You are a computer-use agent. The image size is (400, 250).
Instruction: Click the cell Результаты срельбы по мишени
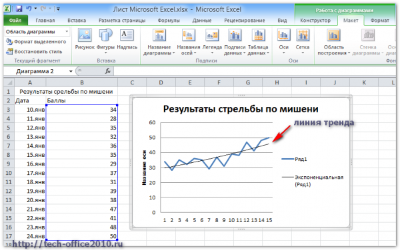pos(66,92)
